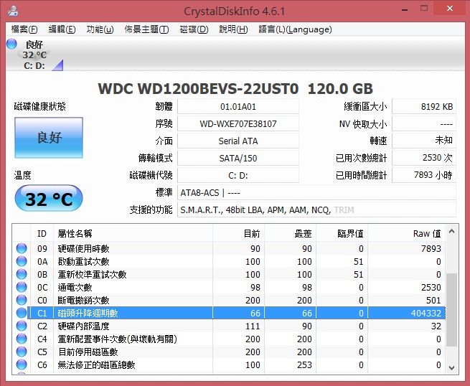
Task: Select the 通電次數 attribute row
Action: tap(230, 287)
